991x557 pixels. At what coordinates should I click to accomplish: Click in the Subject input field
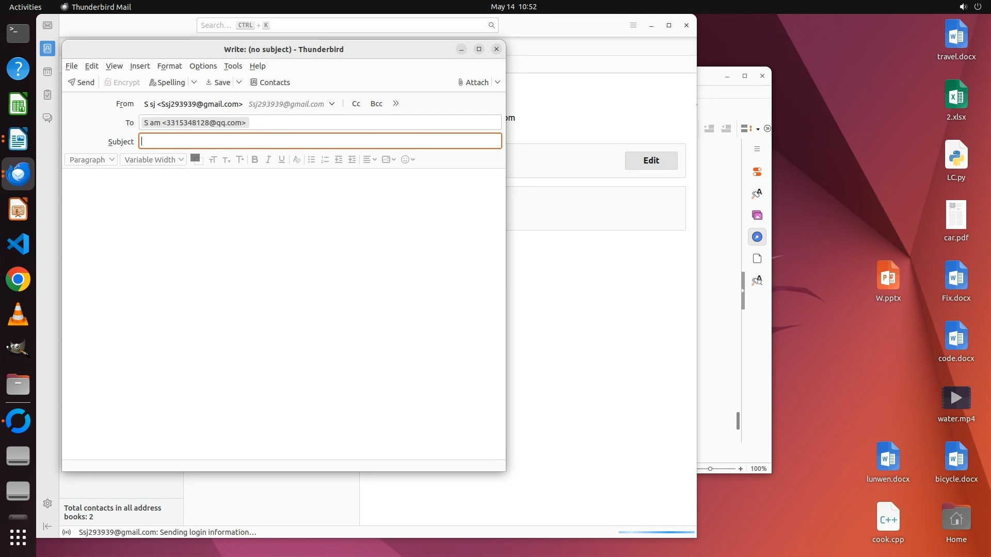coord(320,141)
